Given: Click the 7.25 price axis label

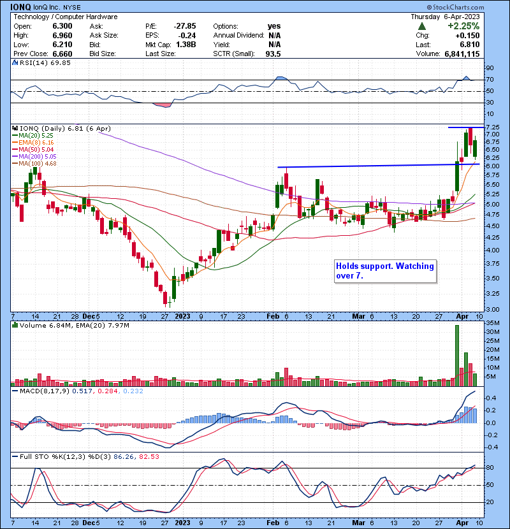Looking at the screenshot, I should 492,127.
